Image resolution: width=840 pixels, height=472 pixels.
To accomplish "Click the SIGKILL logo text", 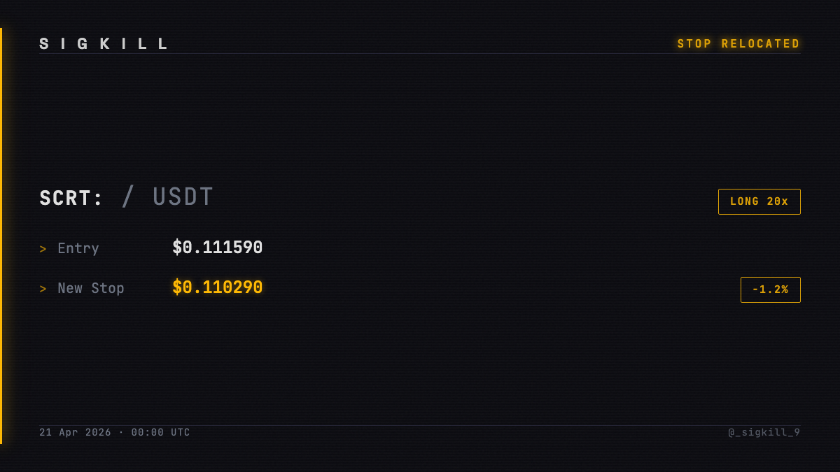I will (104, 44).
